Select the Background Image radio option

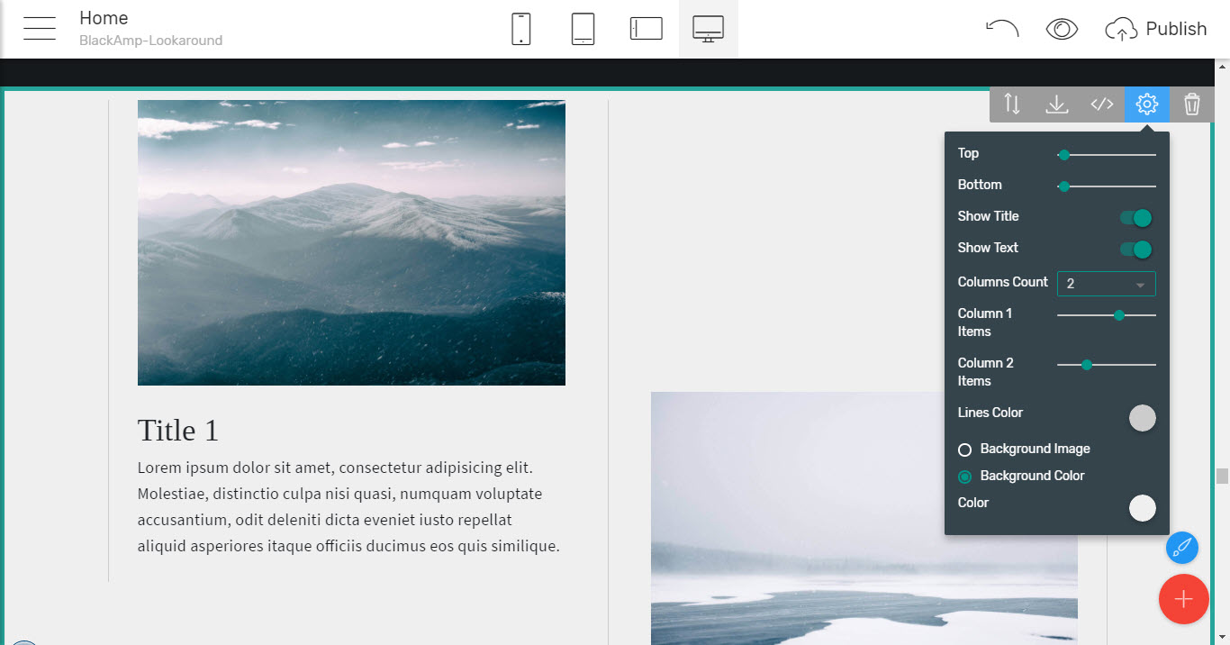(x=965, y=450)
